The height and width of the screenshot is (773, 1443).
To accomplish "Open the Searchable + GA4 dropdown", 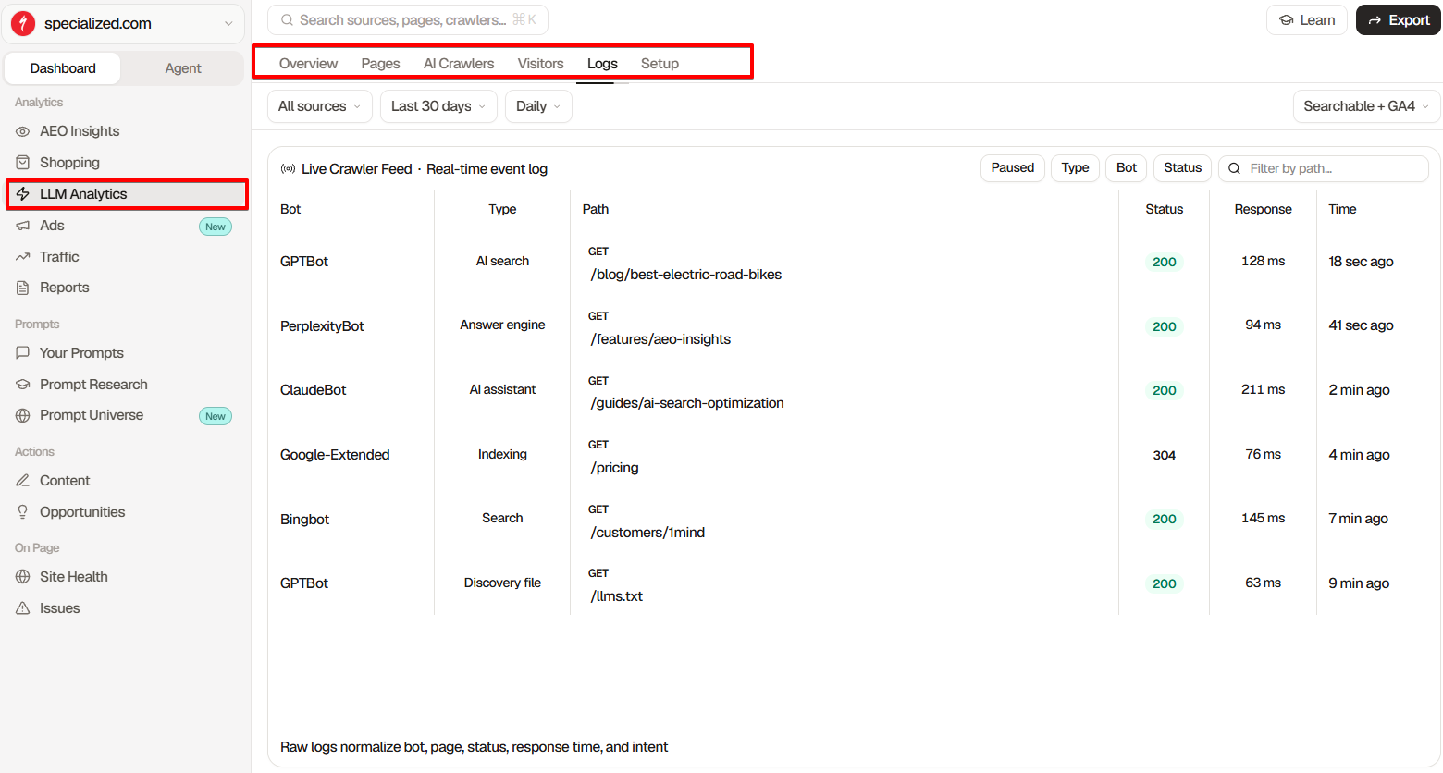I will point(1366,106).
